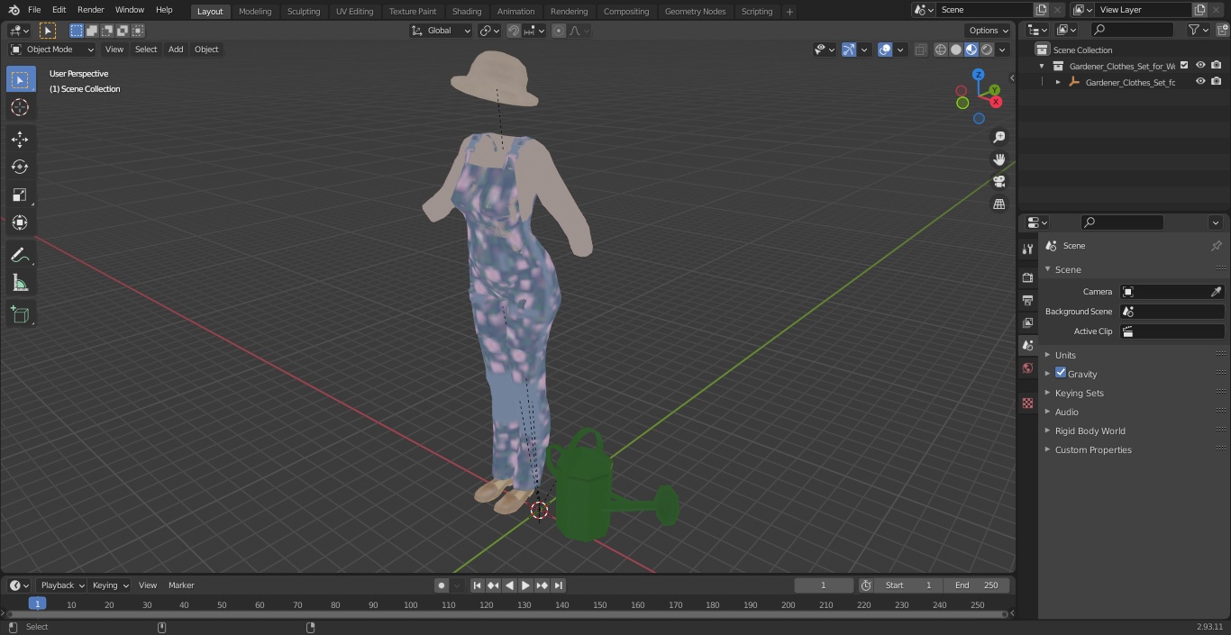Switch to the Shading workspace tab
Image resolution: width=1231 pixels, height=635 pixels.
click(467, 12)
